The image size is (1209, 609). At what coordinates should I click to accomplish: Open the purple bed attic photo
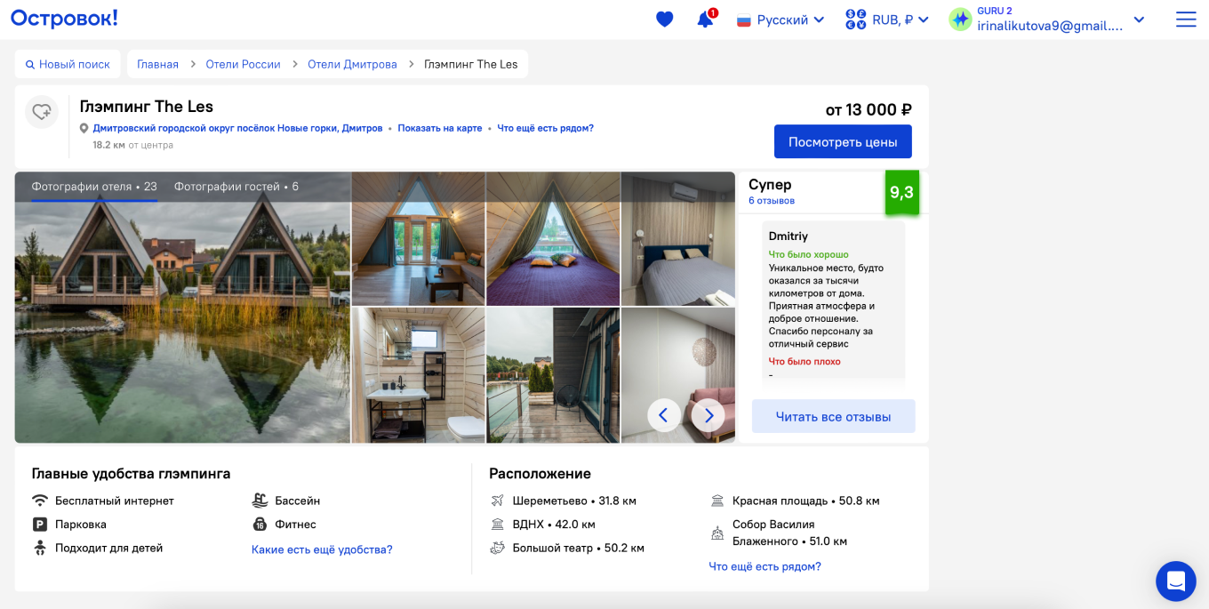(x=553, y=238)
